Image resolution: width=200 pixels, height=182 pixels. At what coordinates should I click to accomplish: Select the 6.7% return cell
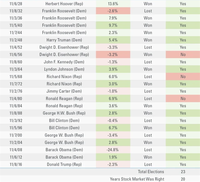click(112, 128)
